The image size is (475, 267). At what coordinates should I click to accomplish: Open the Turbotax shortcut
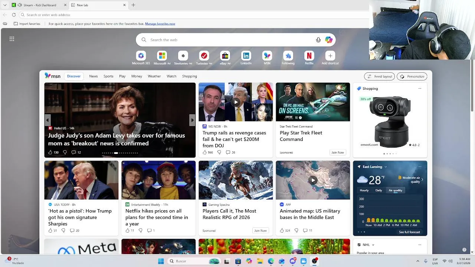click(204, 56)
